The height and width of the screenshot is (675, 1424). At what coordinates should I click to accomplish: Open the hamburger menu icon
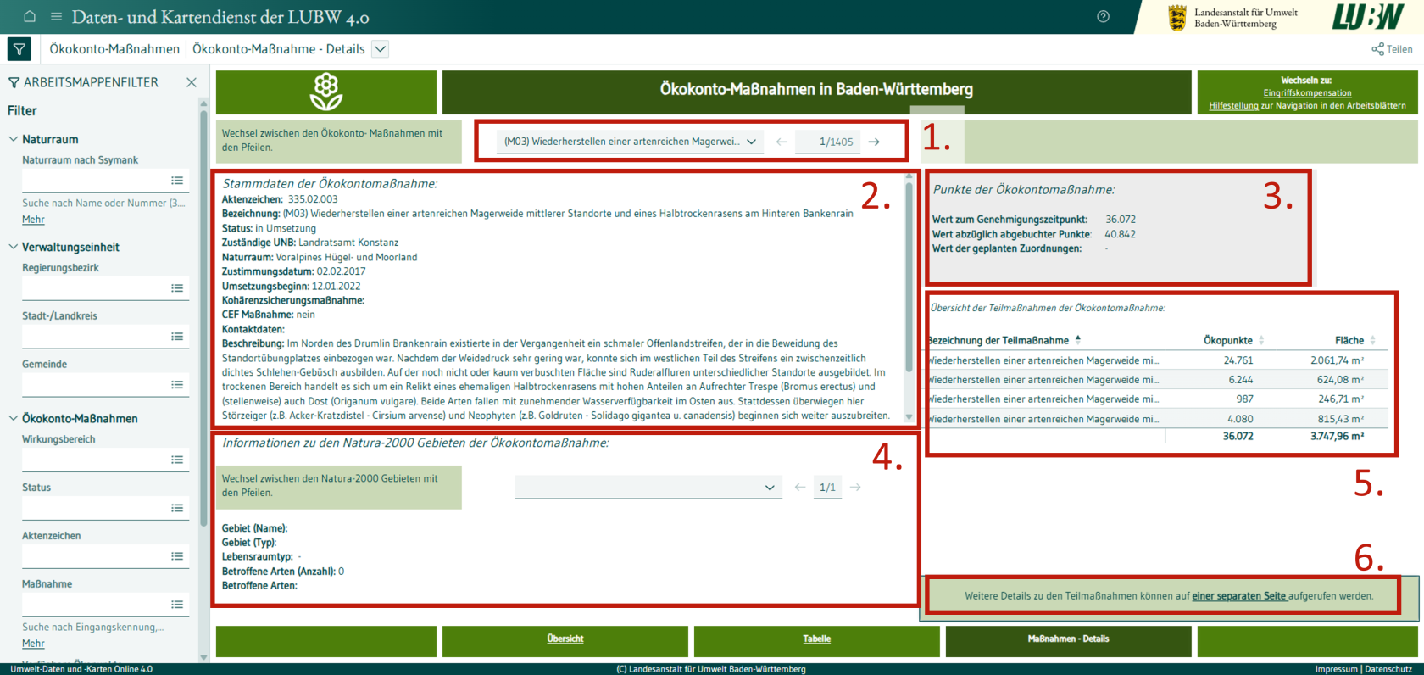click(x=56, y=16)
